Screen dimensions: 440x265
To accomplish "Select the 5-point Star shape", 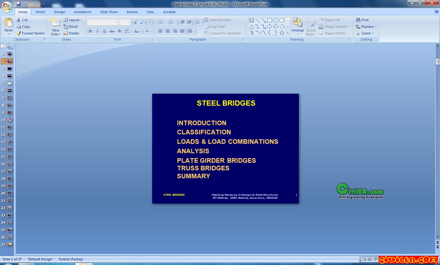I will pos(282,33).
